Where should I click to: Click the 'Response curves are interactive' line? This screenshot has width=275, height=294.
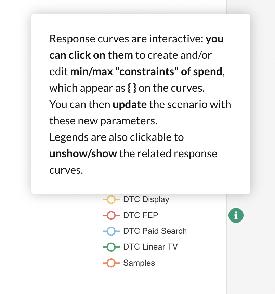[x=126, y=39]
